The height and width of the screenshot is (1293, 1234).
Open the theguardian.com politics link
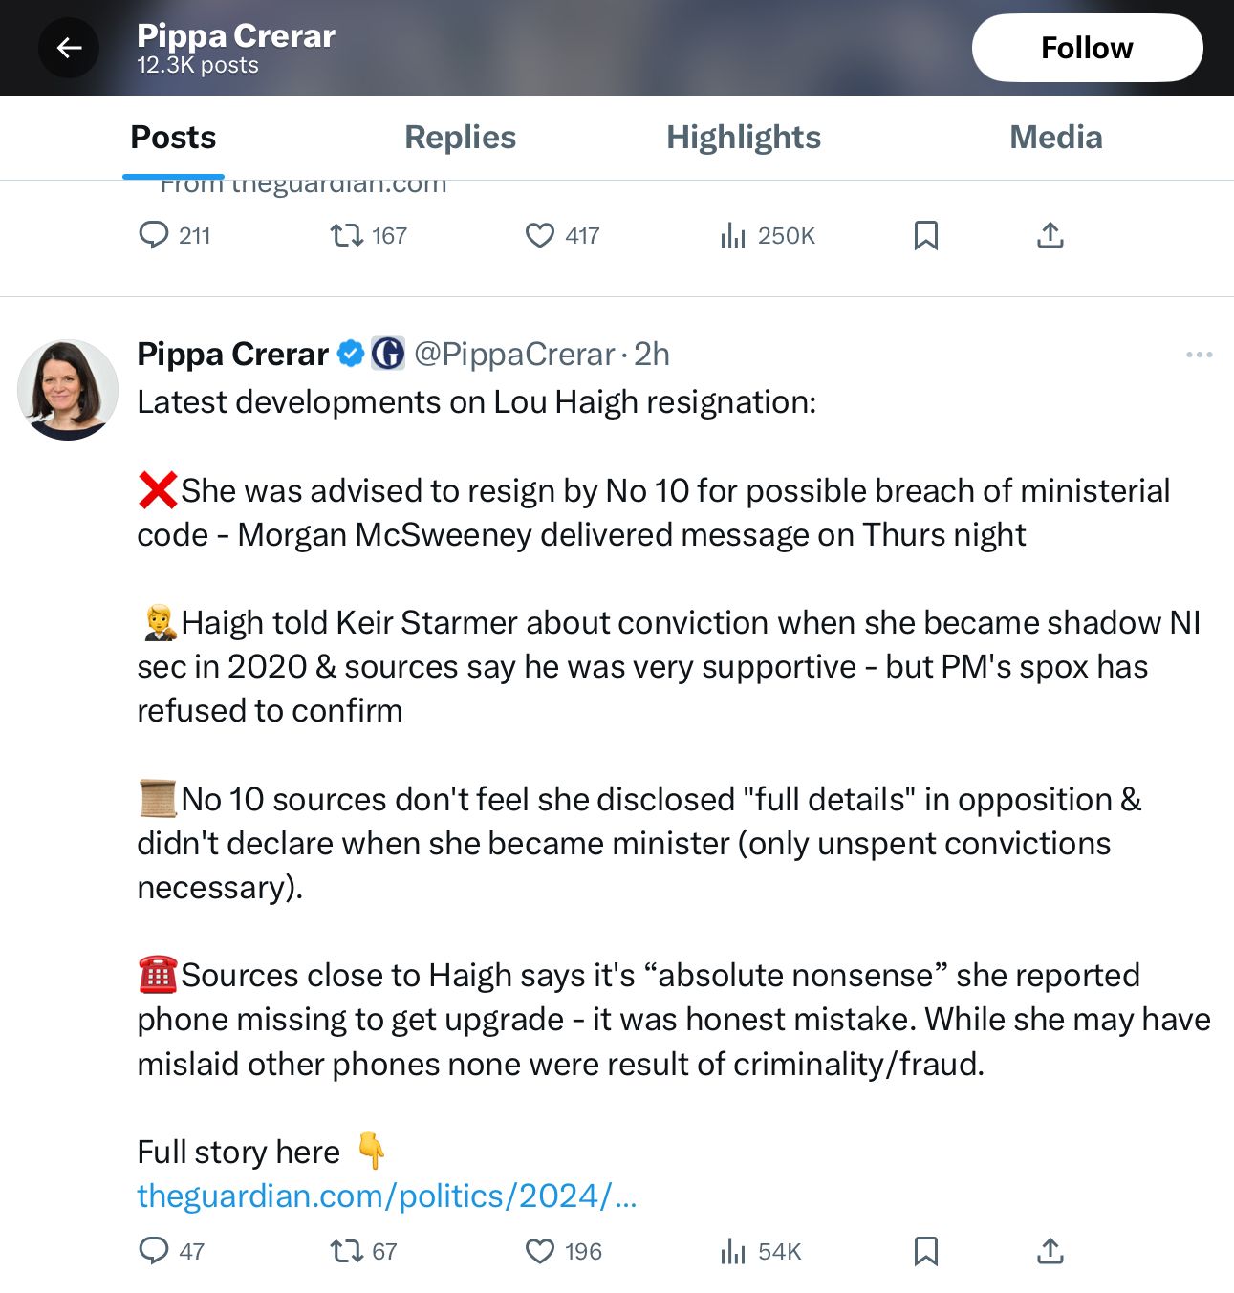[386, 1196]
